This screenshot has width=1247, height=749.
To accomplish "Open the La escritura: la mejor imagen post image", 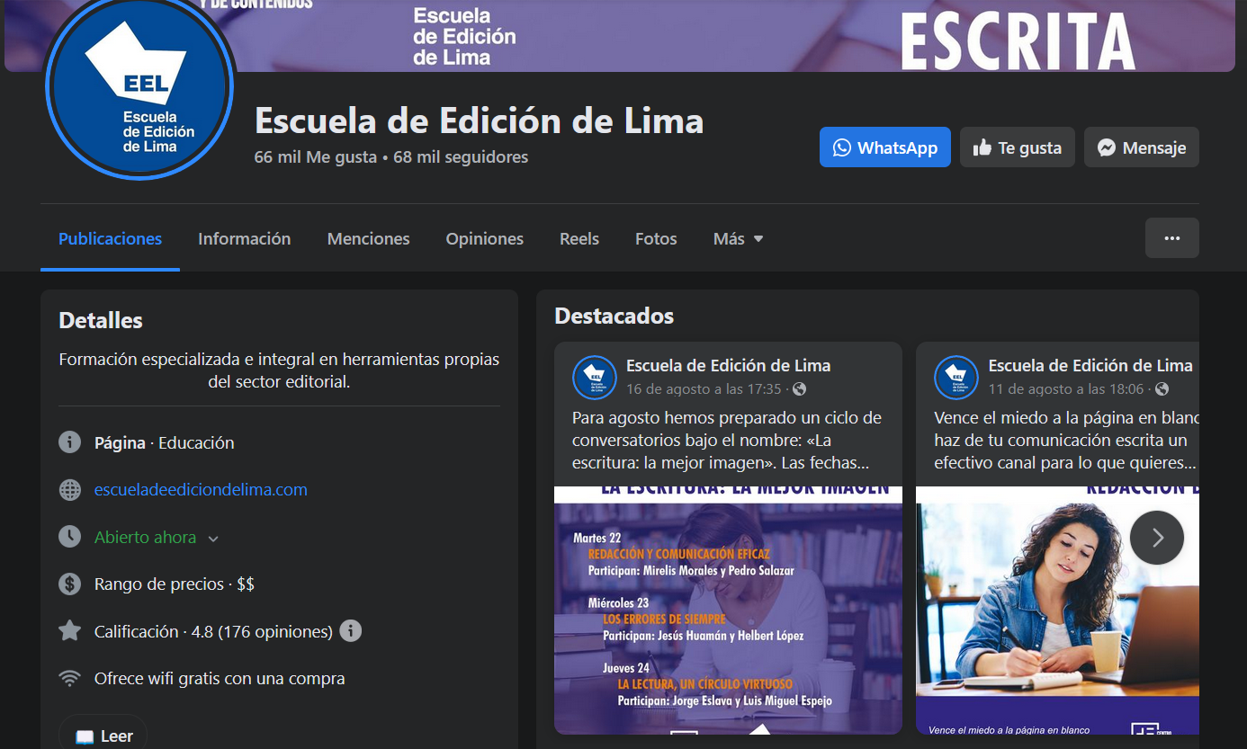I will [x=728, y=611].
